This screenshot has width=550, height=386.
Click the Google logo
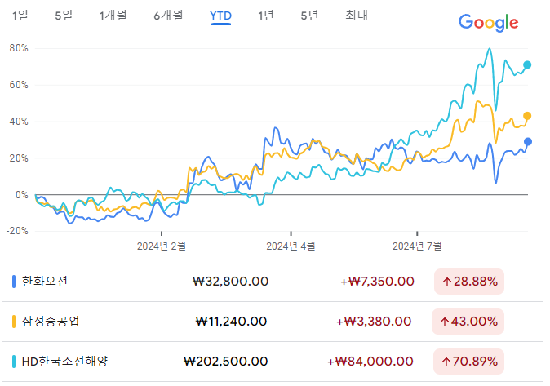pyautogui.click(x=488, y=23)
